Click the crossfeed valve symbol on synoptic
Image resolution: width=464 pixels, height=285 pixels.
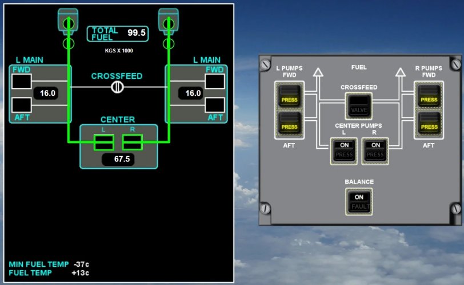[x=118, y=87]
